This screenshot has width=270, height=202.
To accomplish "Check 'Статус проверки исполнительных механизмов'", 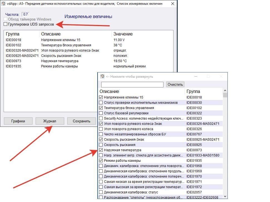I will pos(101,103).
